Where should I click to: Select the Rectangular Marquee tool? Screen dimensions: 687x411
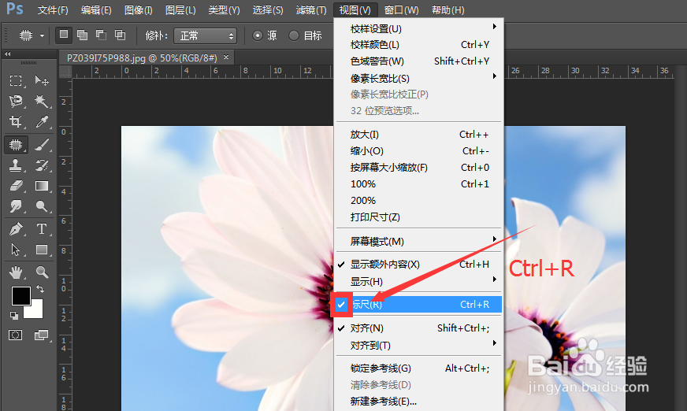tap(16, 80)
